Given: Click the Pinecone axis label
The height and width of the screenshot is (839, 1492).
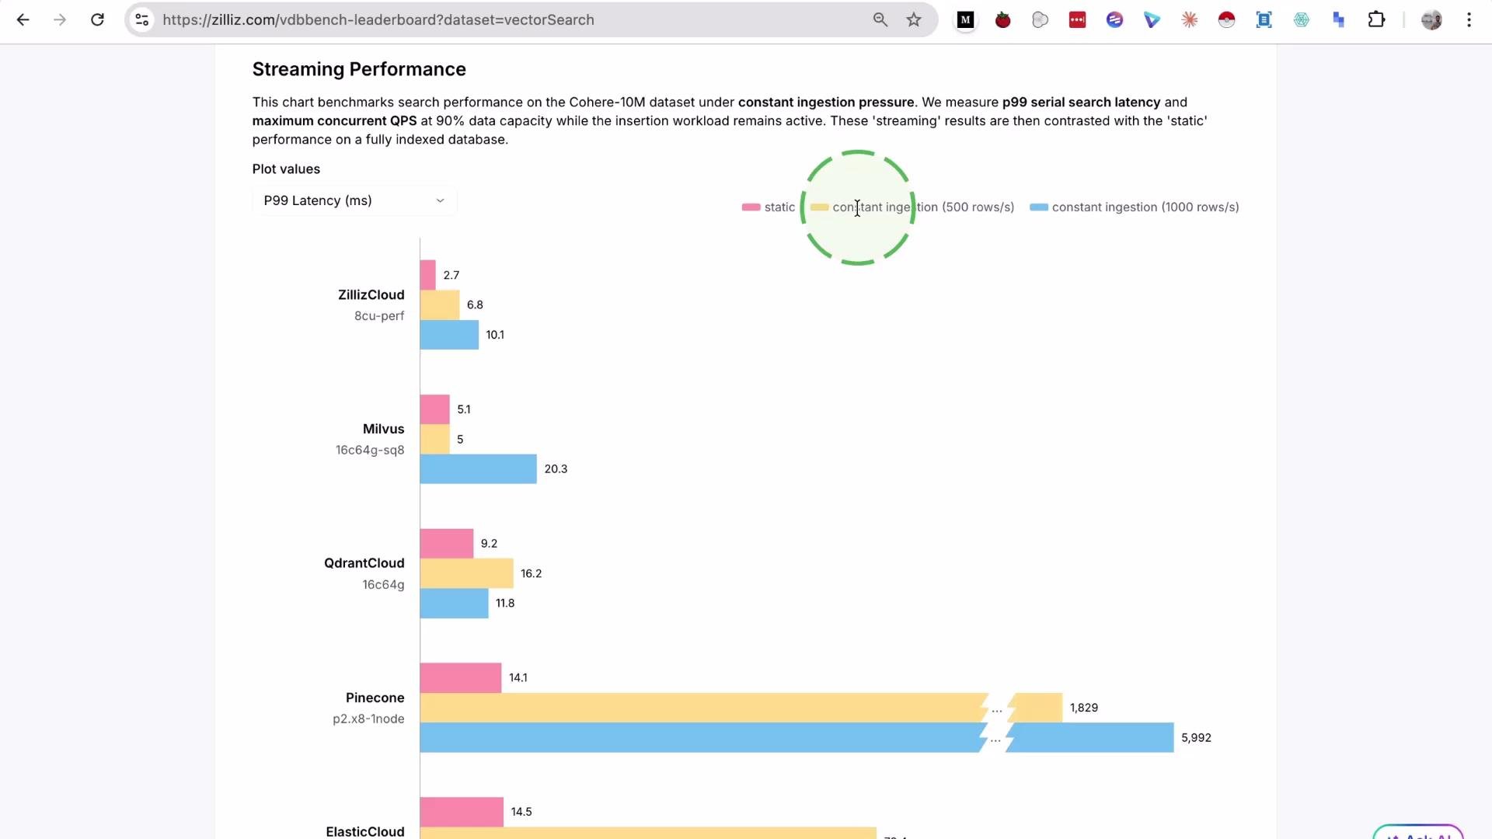Looking at the screenshot, I should pyautogui.click(x=375, y=698).
